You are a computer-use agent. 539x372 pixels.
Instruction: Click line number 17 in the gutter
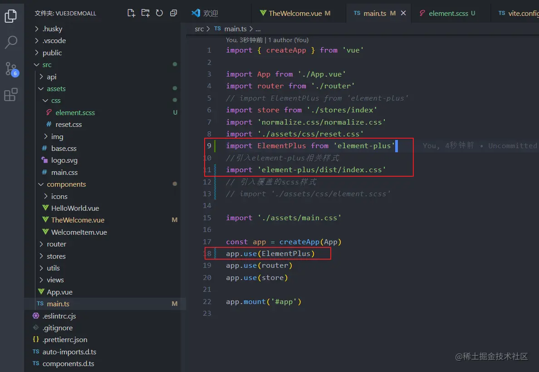coord(207,242)
